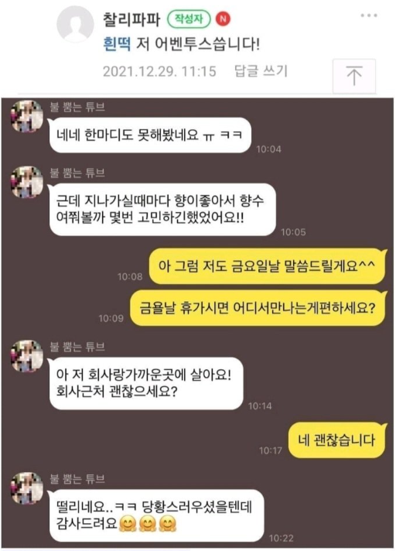Click the 찰리파파 username
The image size is (396, 551).
point(131,19)
